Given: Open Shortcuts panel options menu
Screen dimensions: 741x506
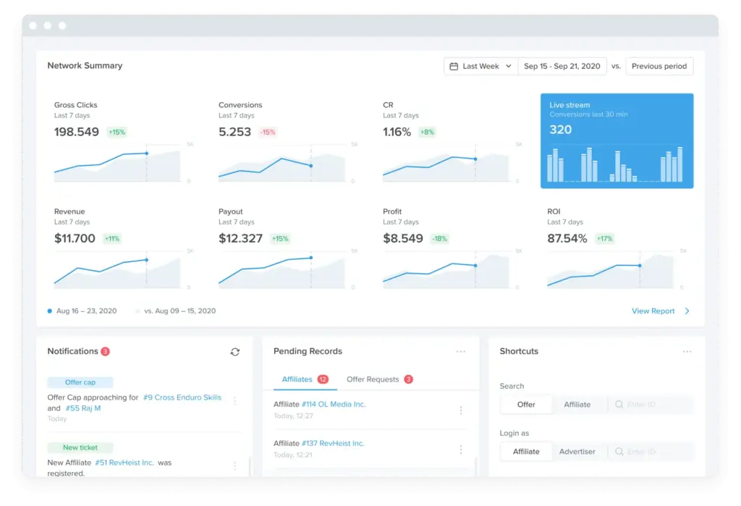Looking at the screenshot, I should pos(687,352).
